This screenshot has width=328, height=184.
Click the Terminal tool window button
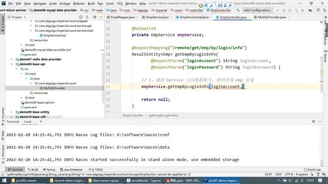pos(15,170)
